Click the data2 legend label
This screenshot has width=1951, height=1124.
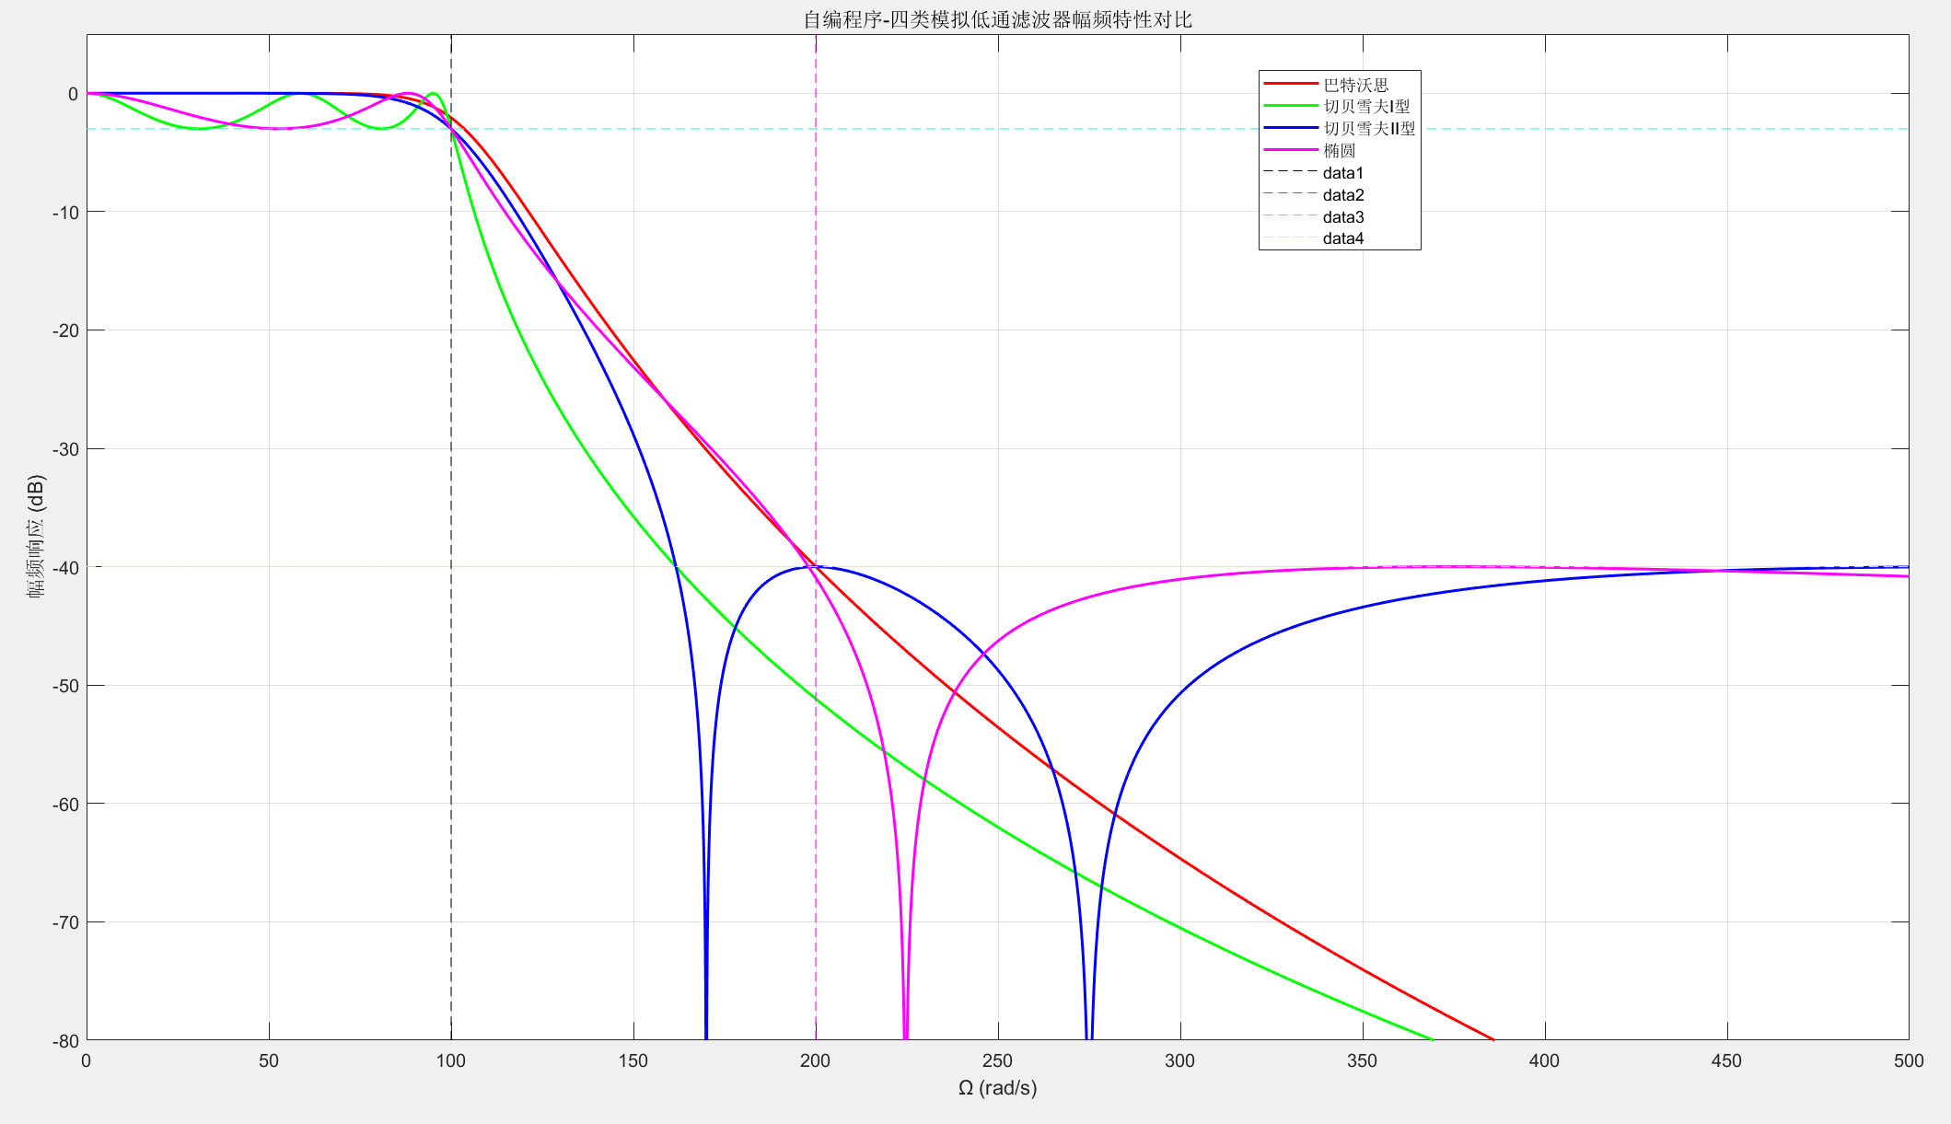[1343, 195]
